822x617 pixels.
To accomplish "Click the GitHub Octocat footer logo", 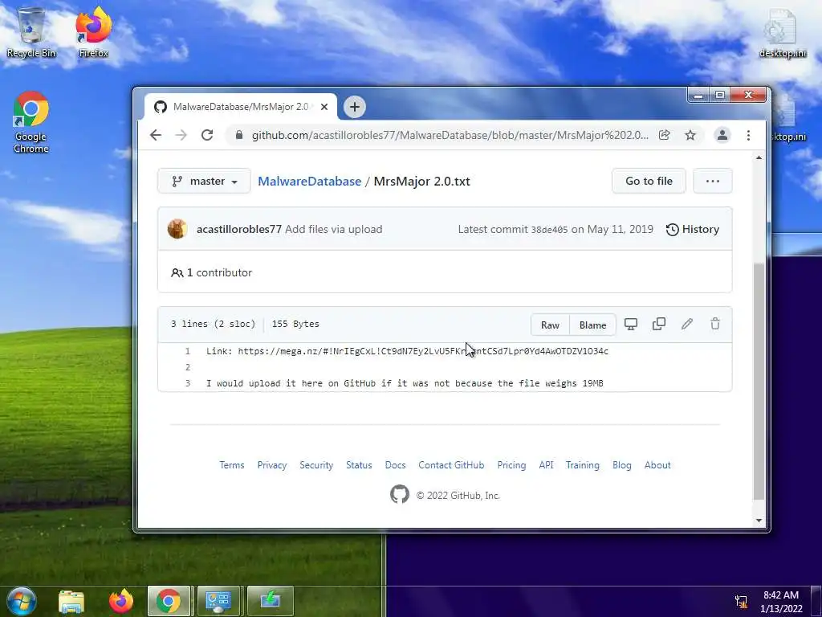I will click(x=400, y=495).
